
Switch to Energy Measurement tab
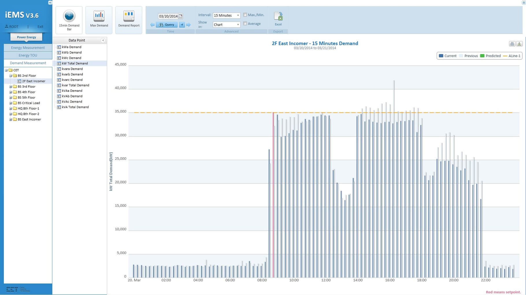[28, 48]
